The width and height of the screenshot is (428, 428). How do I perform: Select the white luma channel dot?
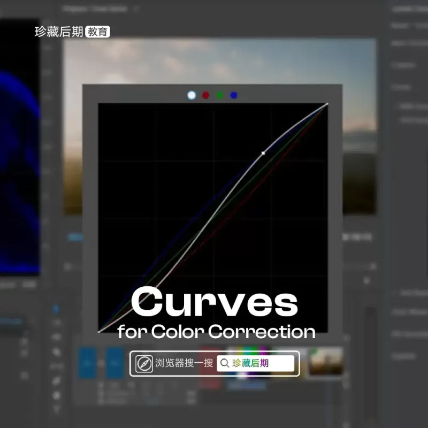point(192,95)
